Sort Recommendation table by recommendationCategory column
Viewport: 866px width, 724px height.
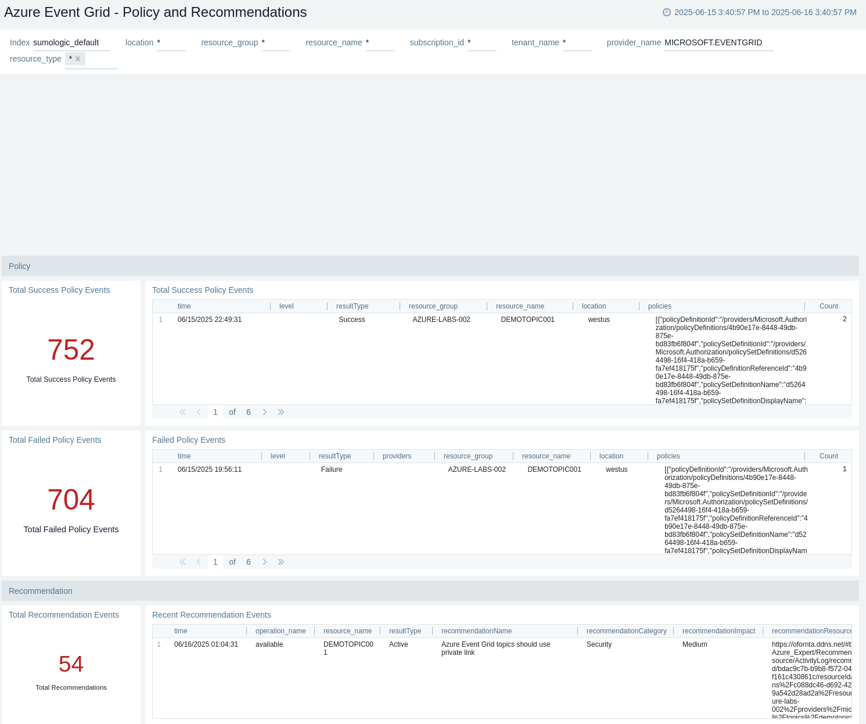point(627,631)
